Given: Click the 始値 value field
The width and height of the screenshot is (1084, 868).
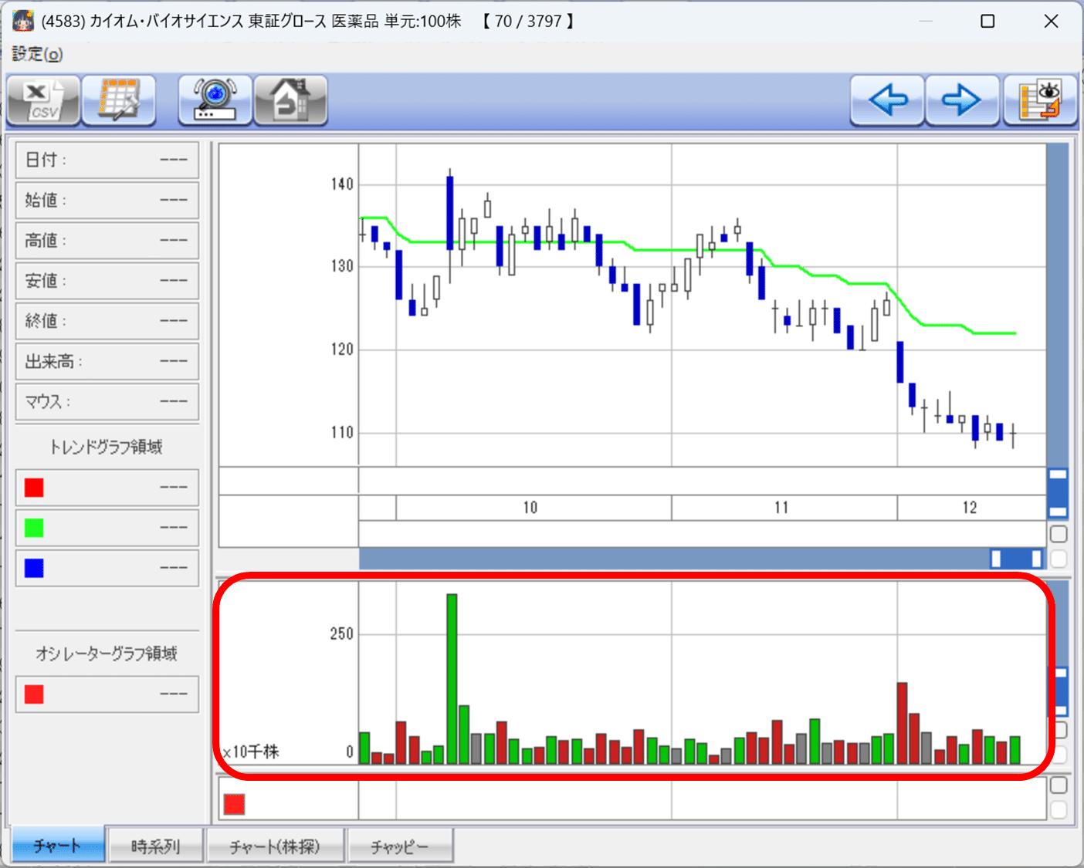Looking at the screenshot, I should 107,200.
